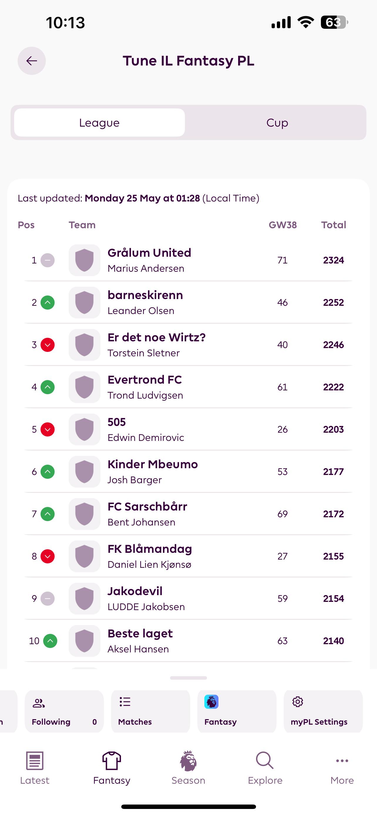The width and height of the screenshot is (377, 816).
Task: Tap the shield badge of Jakodevil
Action: pos(85,598)
